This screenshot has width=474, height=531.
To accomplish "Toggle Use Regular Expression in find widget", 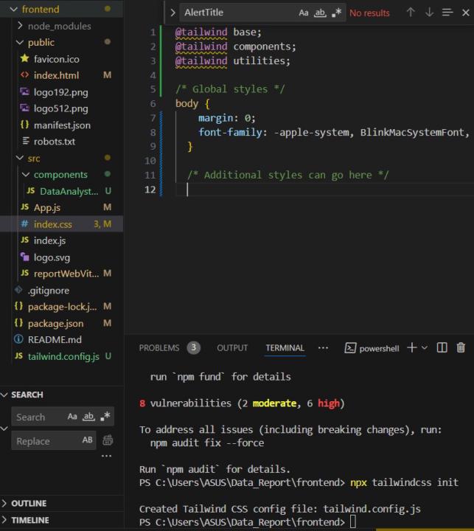I will (x=336, y=13).
